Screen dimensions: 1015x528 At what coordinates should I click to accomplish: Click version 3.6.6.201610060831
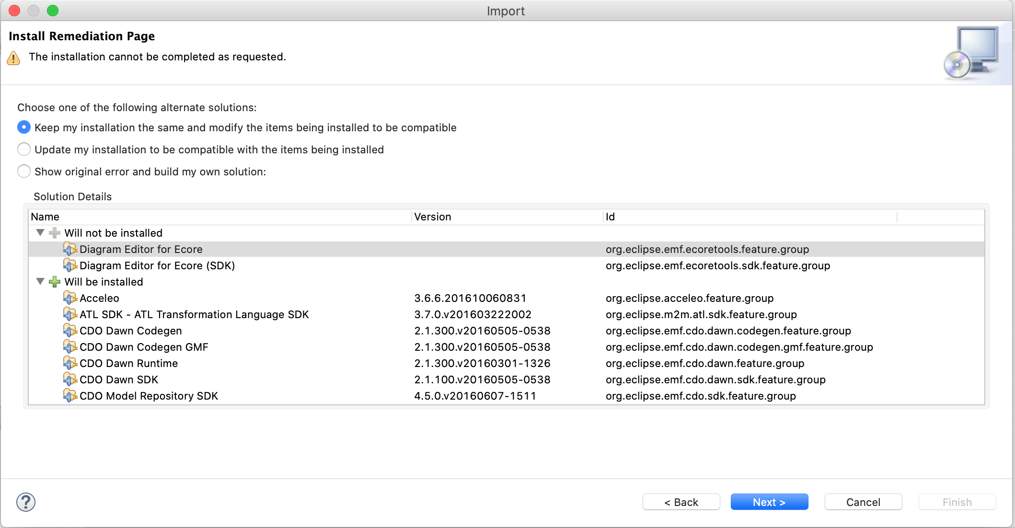[x=470, y=298]
